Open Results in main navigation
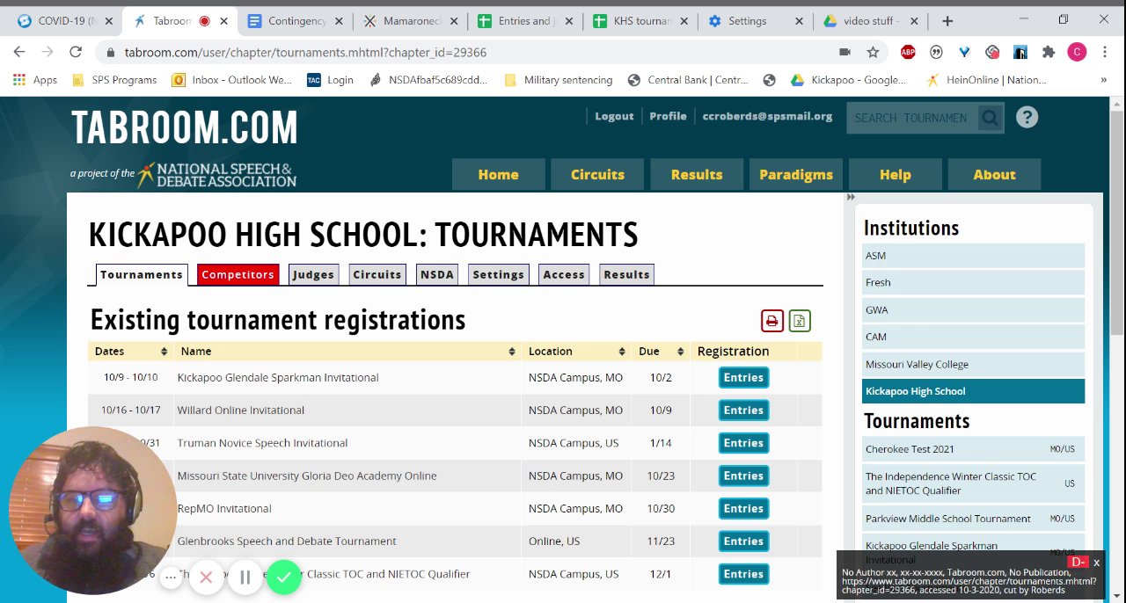The image size is (1126, 603). point(697,174)
